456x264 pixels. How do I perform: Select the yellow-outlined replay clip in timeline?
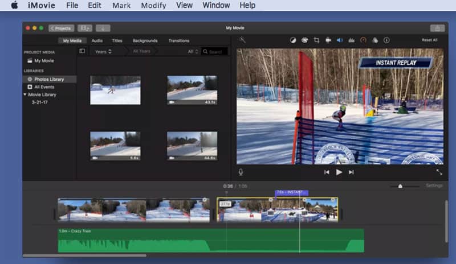[277, 210]
